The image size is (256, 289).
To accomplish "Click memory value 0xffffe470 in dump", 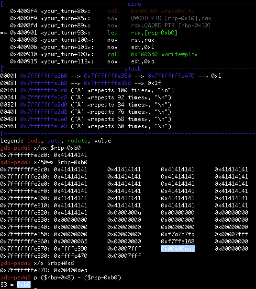I will point(70,256).
